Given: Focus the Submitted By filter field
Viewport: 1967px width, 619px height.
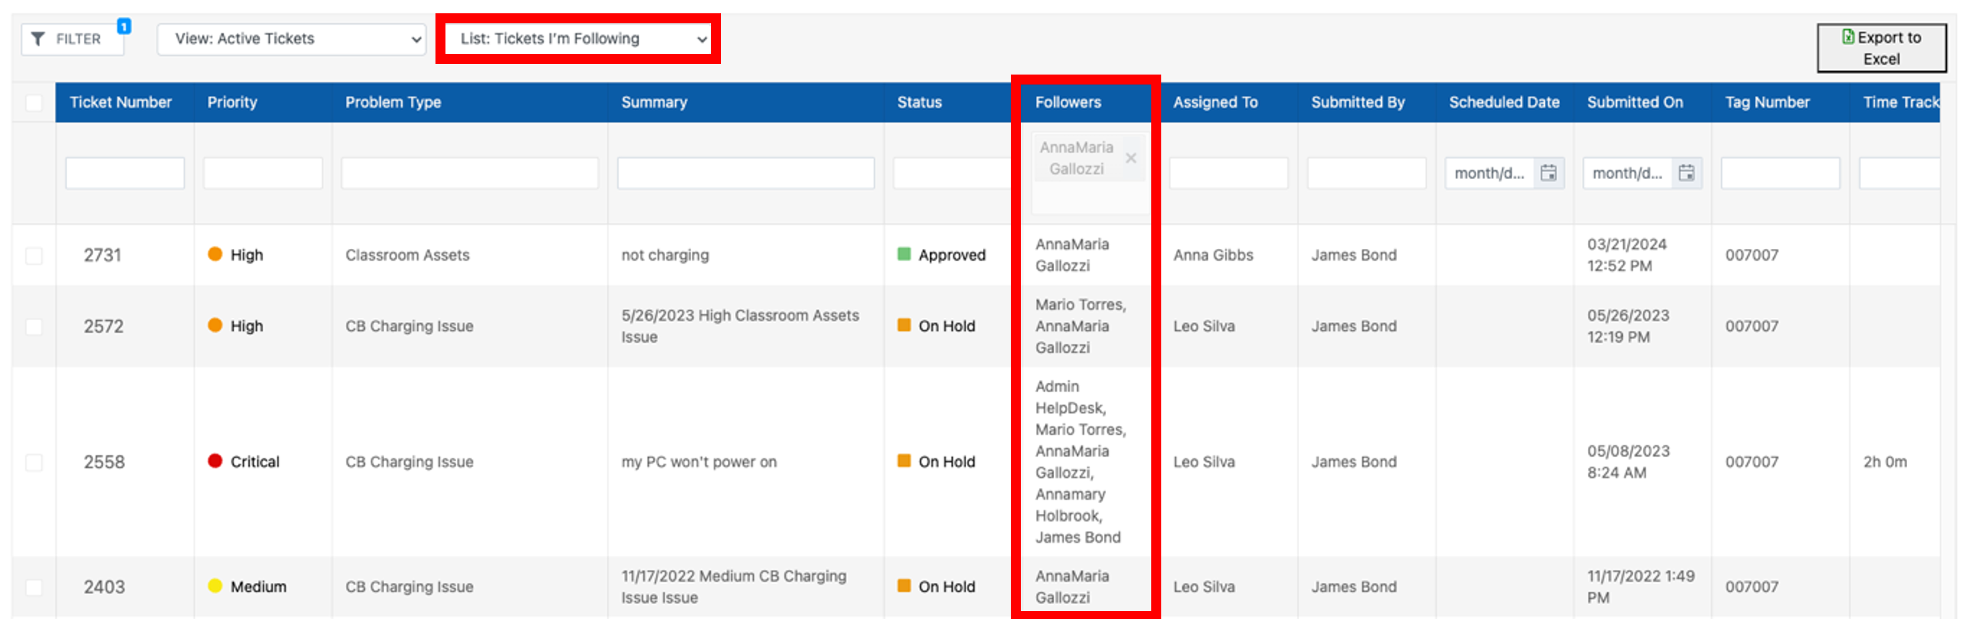Looking at the screenshot, I should [1367, 173].
